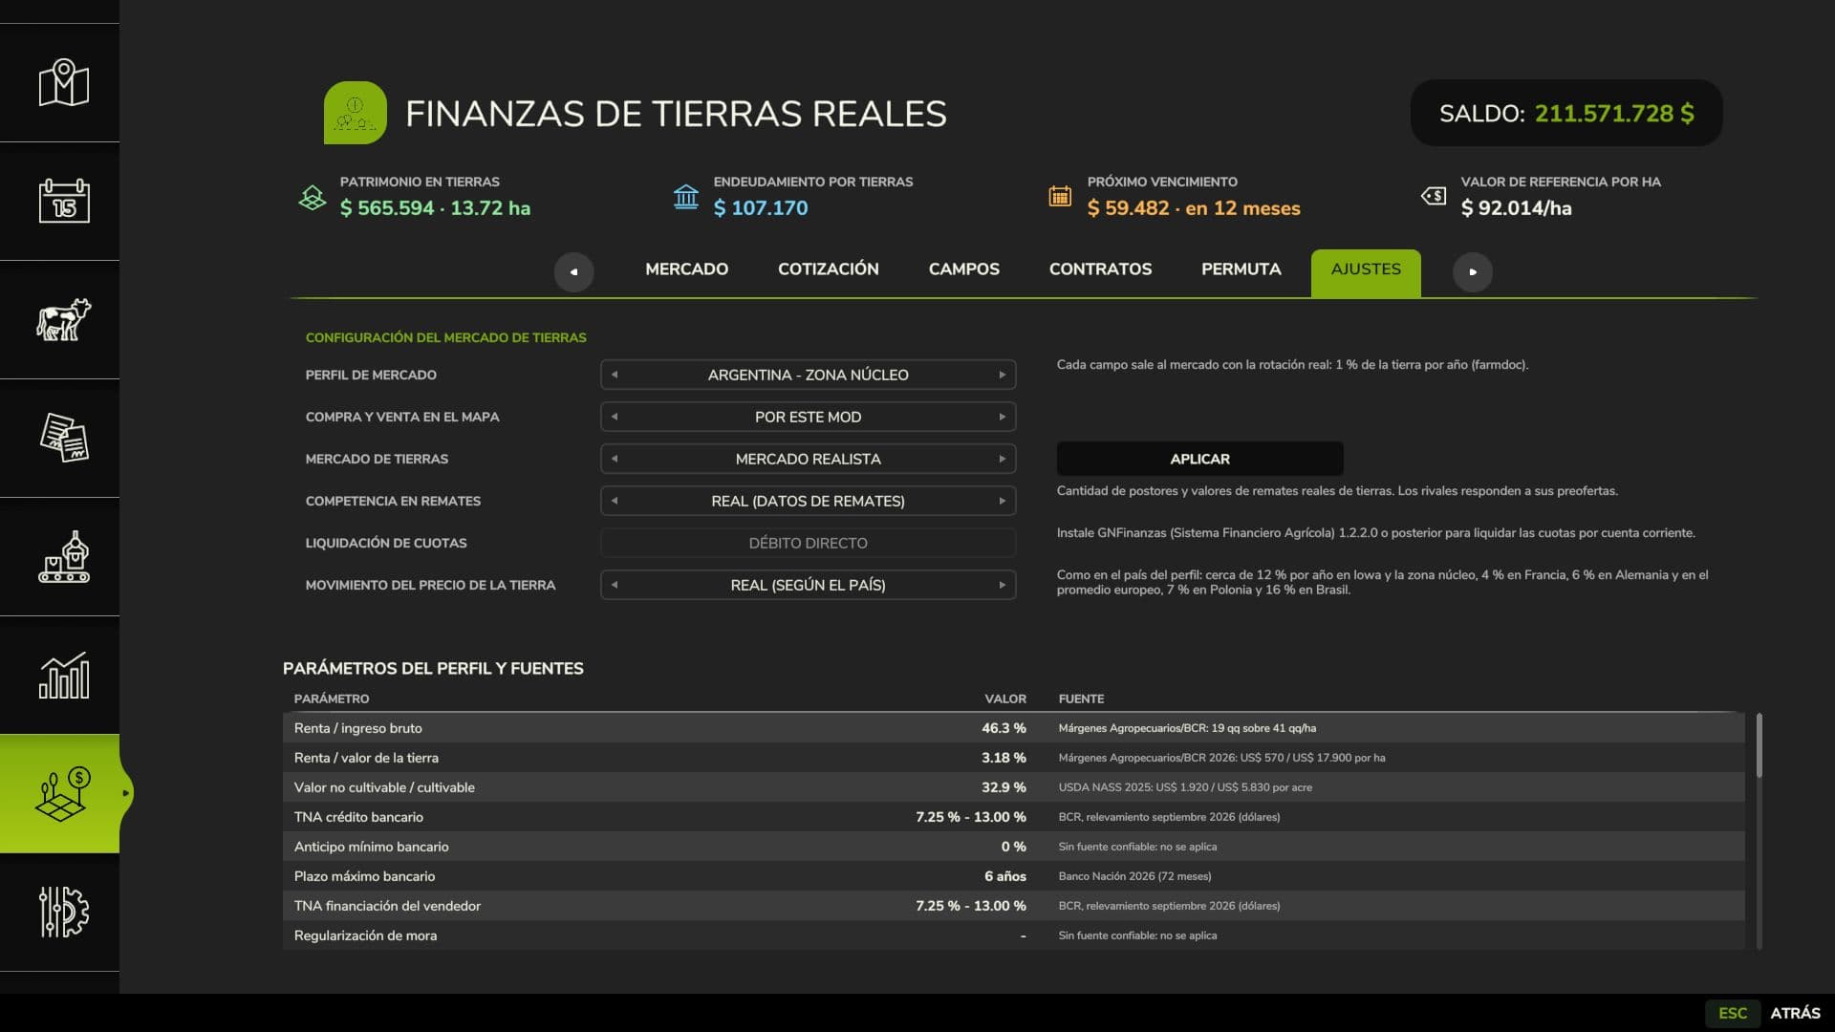
Task: Previous option for Mercado de Tierras
Action: point(615,459)
